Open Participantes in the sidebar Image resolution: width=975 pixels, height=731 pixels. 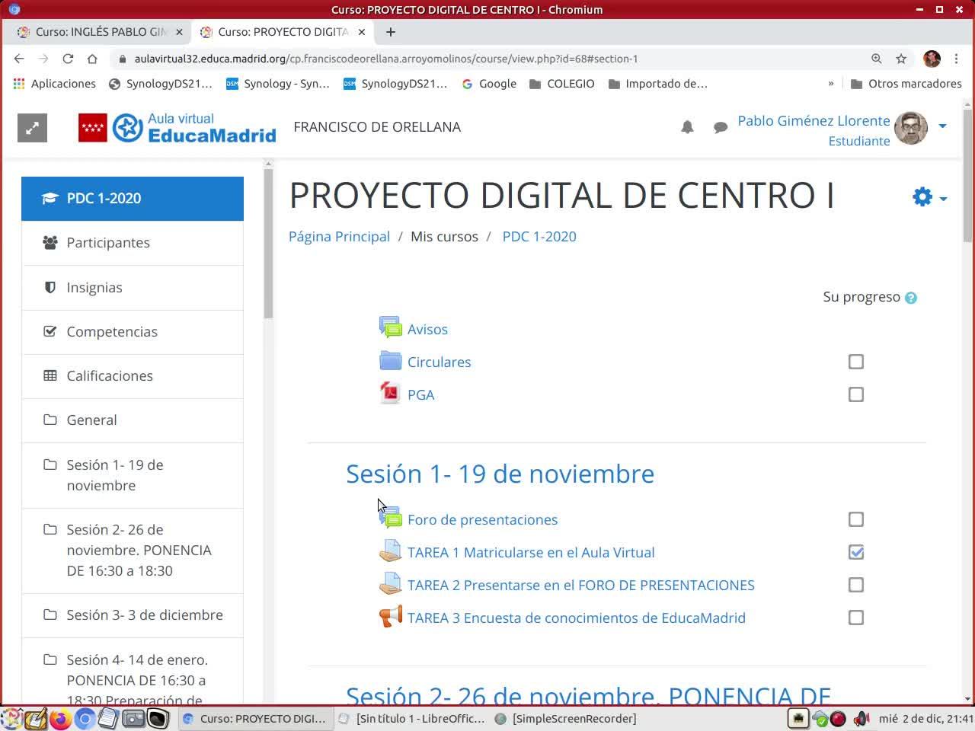[x=133, y=243]
